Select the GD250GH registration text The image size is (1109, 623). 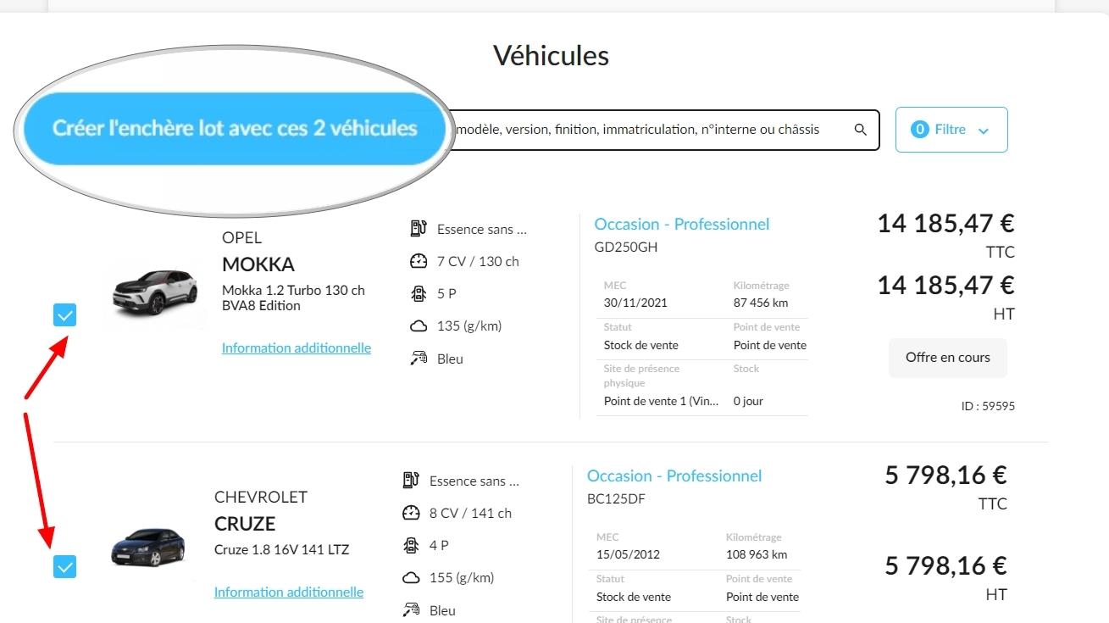(x=626, y=248)
